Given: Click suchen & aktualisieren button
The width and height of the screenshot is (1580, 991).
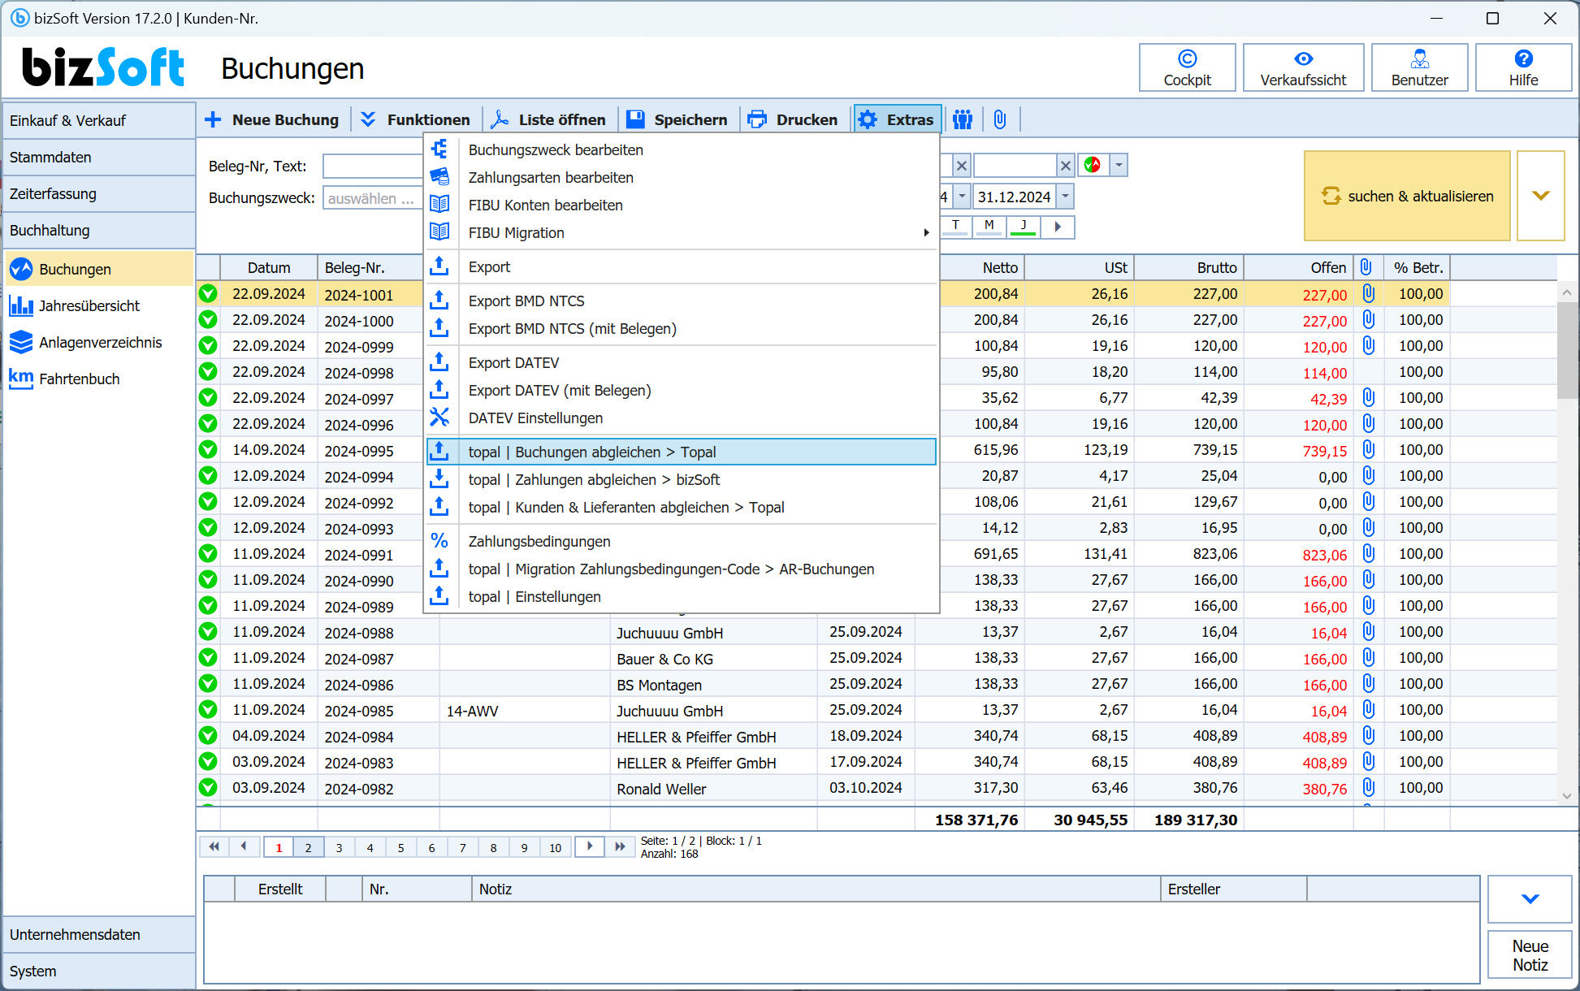Looking at the screenshot, I should point(1407,196).
